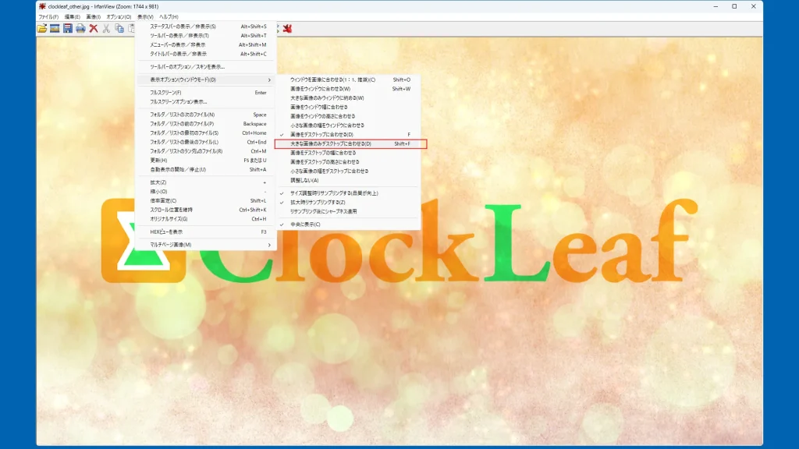Click the 表示(V) menu bar item
This screenshot has width=799, height=449.
pyautogui.click(x=145, y=17)
